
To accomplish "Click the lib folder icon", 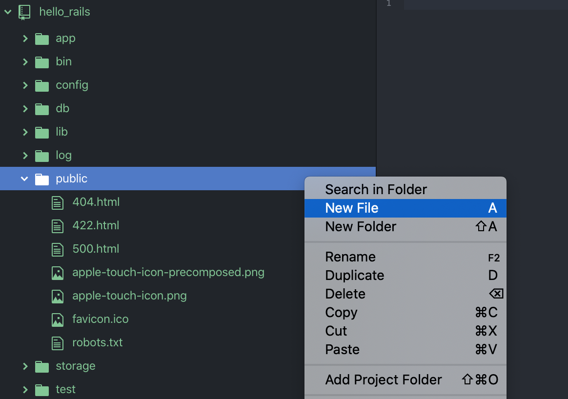I will (x=42, y=132).
